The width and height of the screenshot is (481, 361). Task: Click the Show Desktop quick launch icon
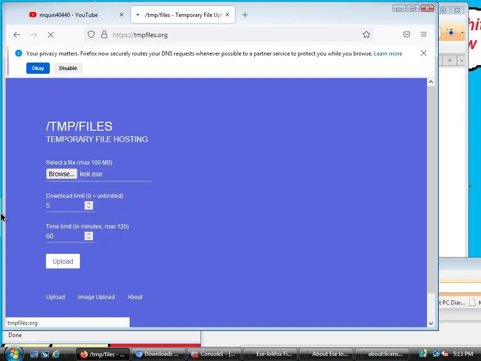click(34, 354)
